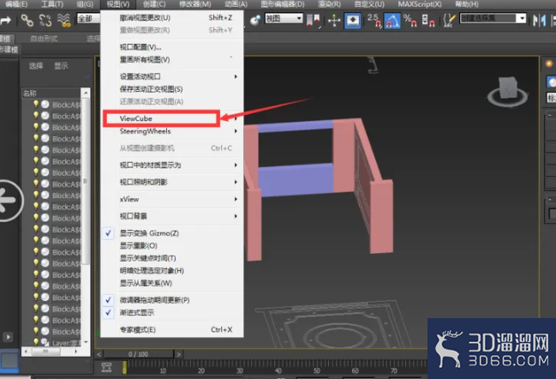
Task: Click the time slider showing 0 / 100
Action: tap(138, 354)
